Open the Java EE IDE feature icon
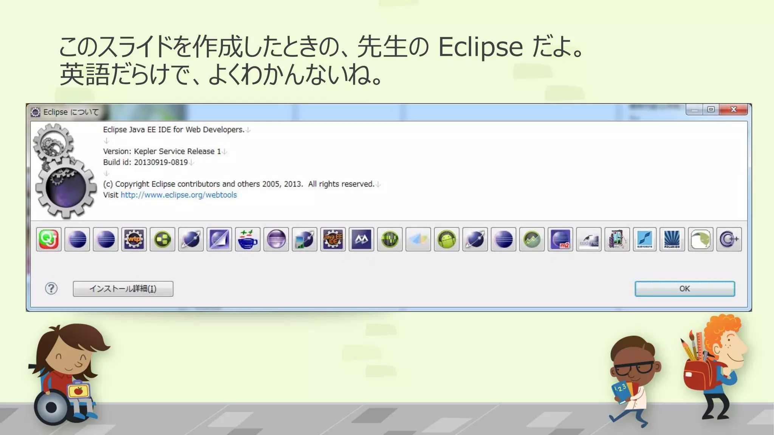The height and width of the screenshot is (435, 774). [x=333, y=239]
